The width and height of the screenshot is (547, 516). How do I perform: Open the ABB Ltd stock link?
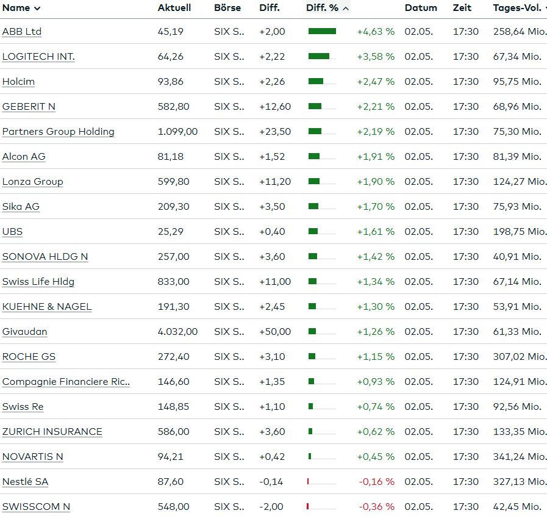pyautogui.click(x=21, y=31)
